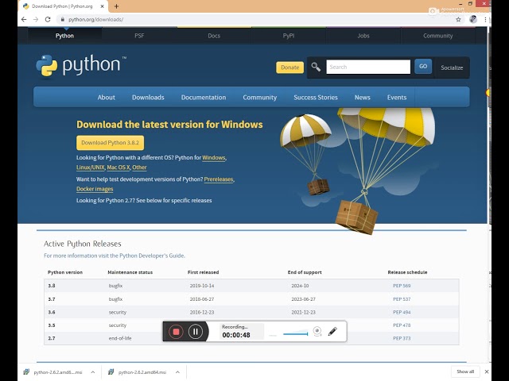Click the magnifying glass search icon
The image size is (509, 381).
[x=316, y=67]
